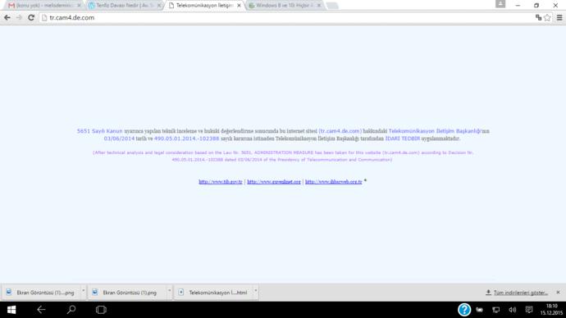Open Windows taskbar search
Image resolution: width=566 pixels, height=318 pixels.
click(71, 310)
